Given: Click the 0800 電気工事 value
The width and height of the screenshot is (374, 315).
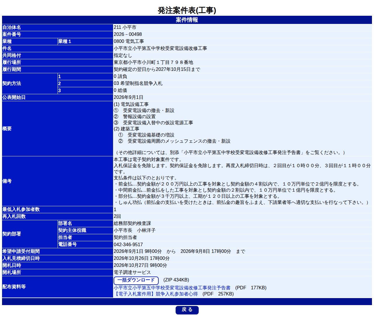Looking at the screenshot, I should coord(129,41).
